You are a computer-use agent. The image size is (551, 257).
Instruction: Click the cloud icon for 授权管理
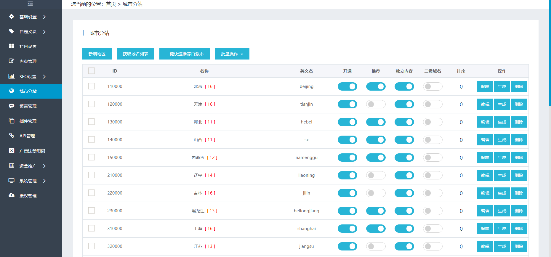12,195
